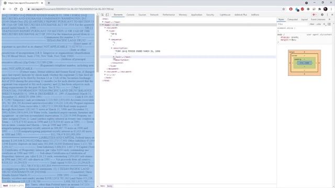Toggle the .cls class editor button
The width and height of the screenshot is (335, 188).
tap(319, 24)
